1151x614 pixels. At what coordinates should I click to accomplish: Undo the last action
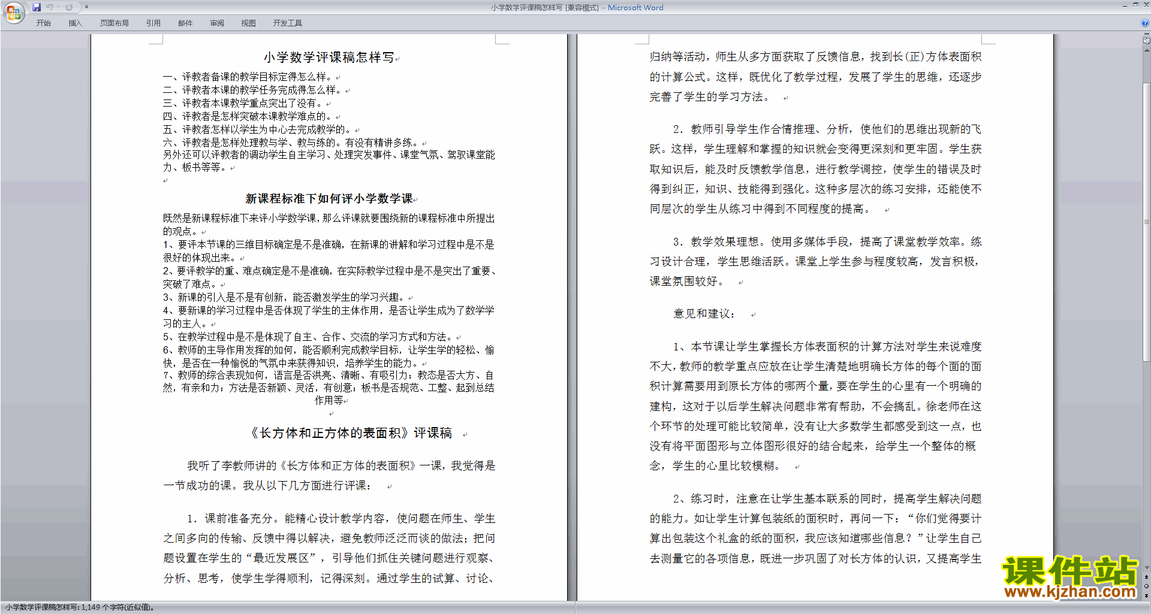[50, 7]
